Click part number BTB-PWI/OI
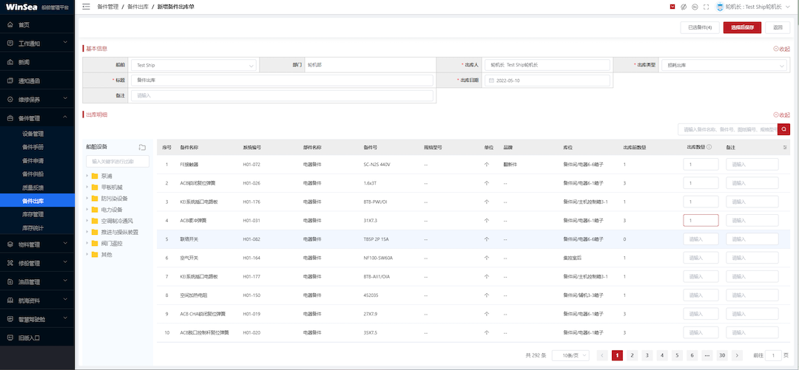The image size is (799, 370). [x=376, y=202]
